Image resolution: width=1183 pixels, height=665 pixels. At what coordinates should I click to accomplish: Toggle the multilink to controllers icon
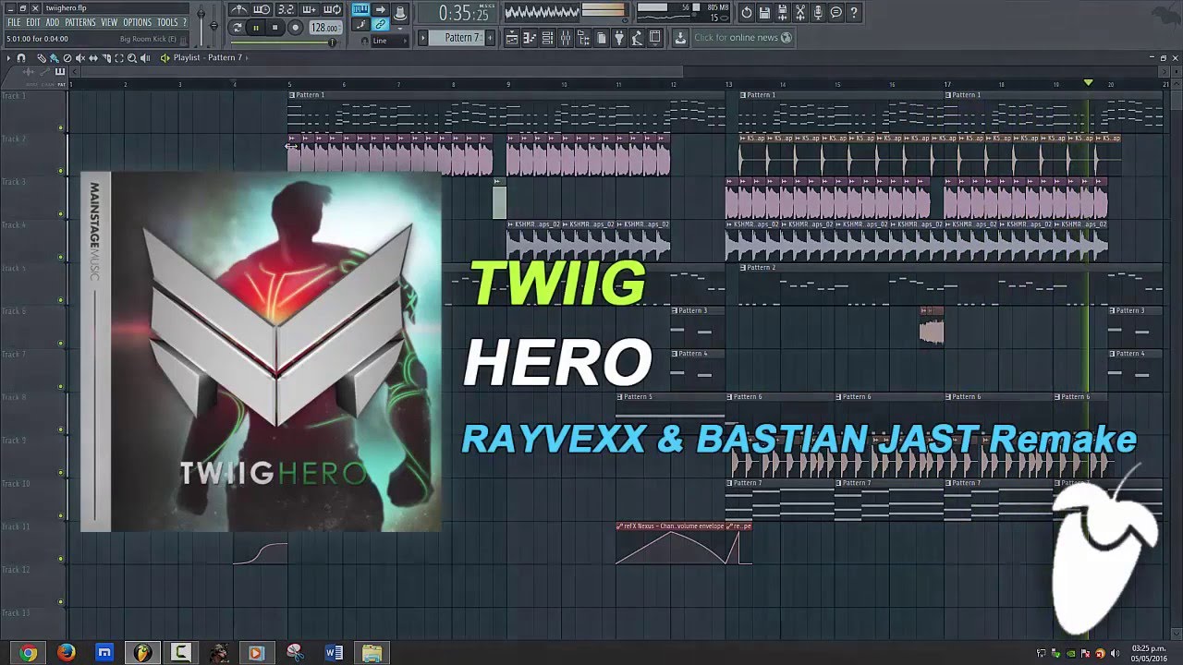pyautogui.click(x=381, y=25)
